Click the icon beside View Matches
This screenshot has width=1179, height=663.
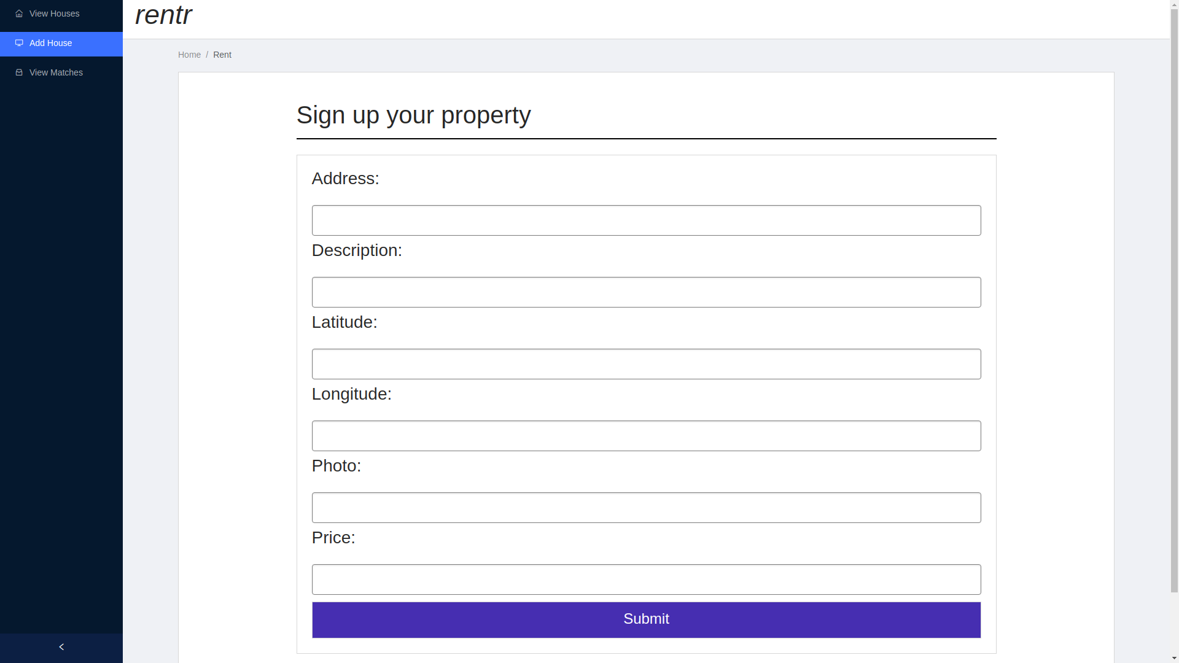(x=19, y=72)
